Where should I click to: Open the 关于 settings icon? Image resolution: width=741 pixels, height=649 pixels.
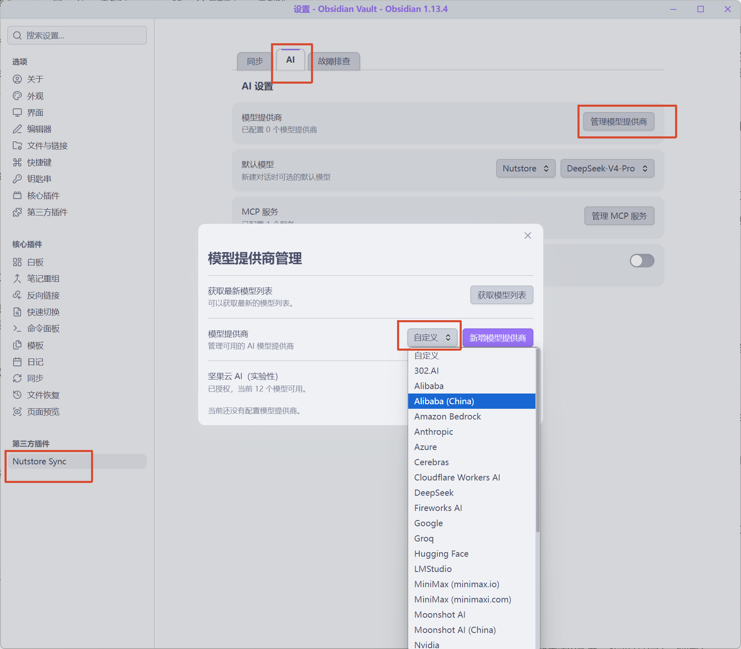pyautogui.click(x=17, y=79)
